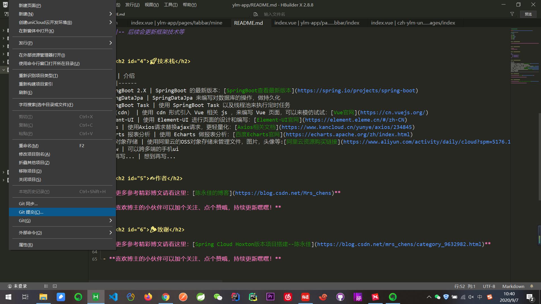Open Chrome from the taskbar
The image size is (541, 304).
pos(165,297)
